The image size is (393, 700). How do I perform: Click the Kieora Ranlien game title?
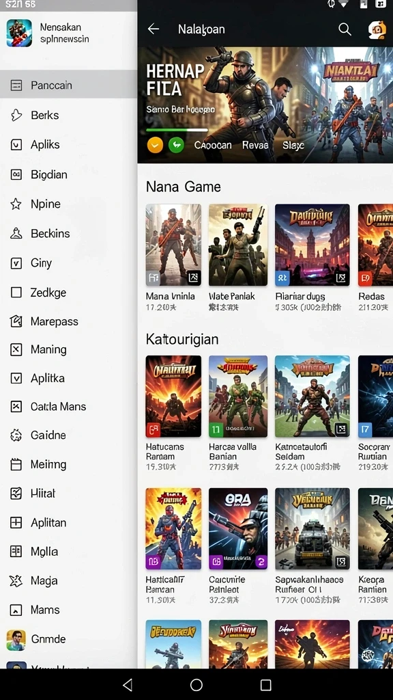pos(373,584)
